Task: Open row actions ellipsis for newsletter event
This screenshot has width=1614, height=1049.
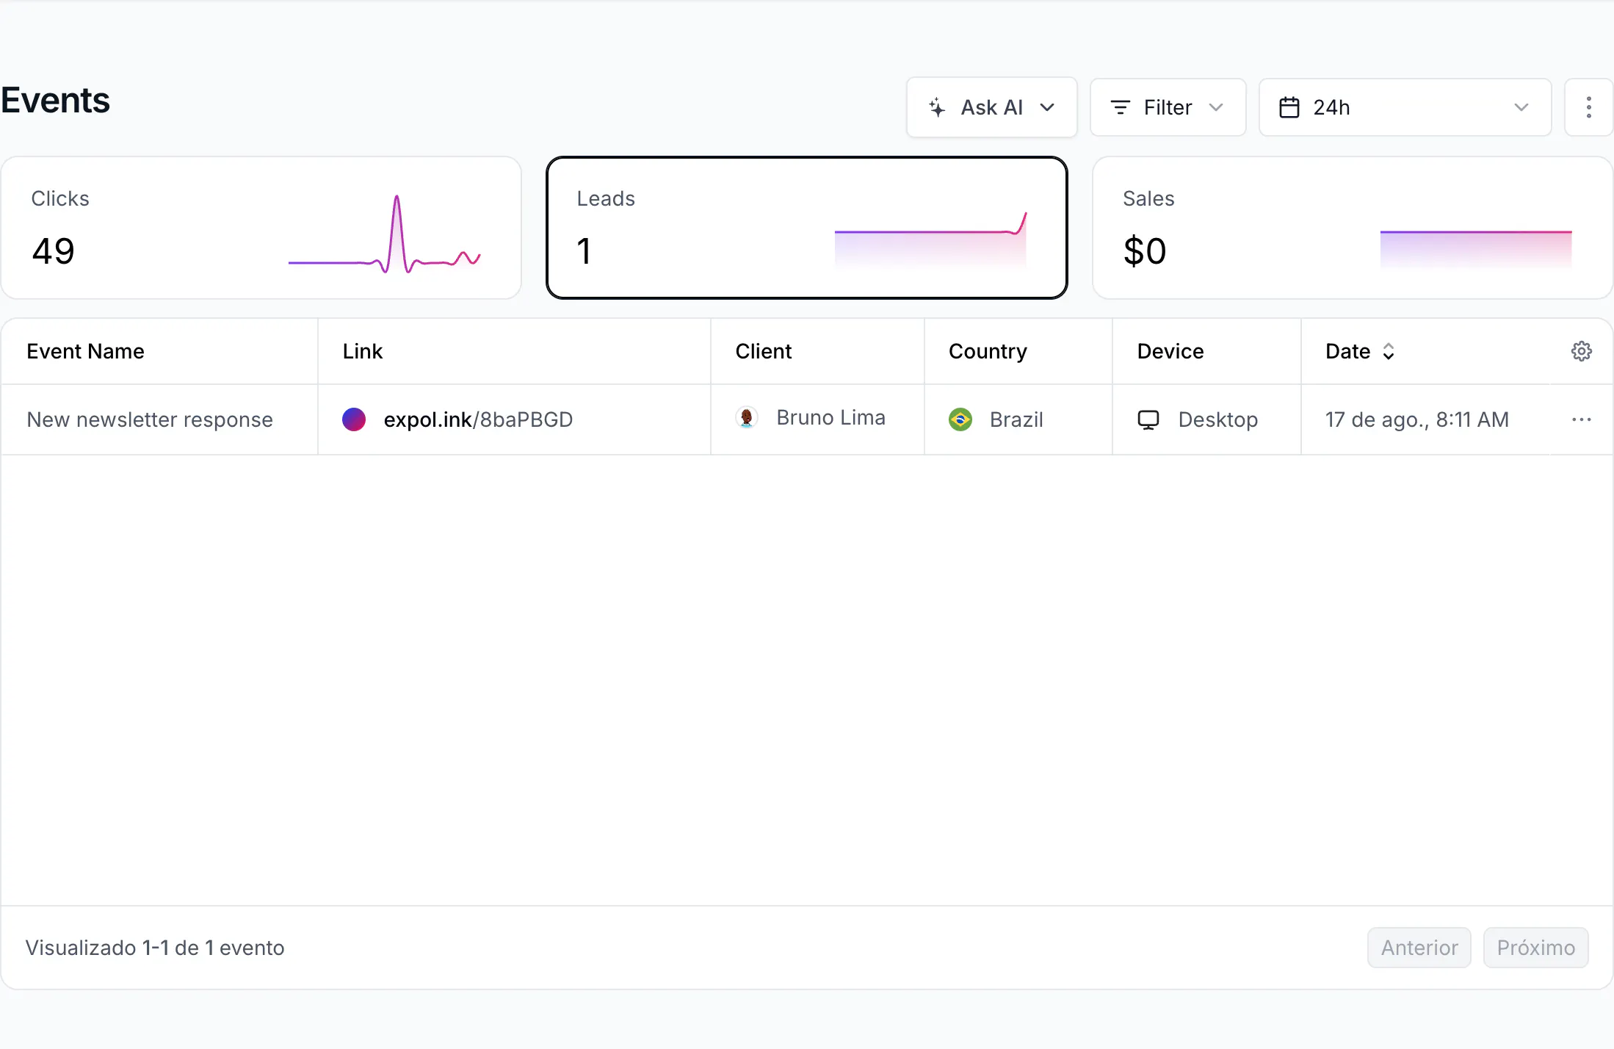Action: coord(1581,419)
